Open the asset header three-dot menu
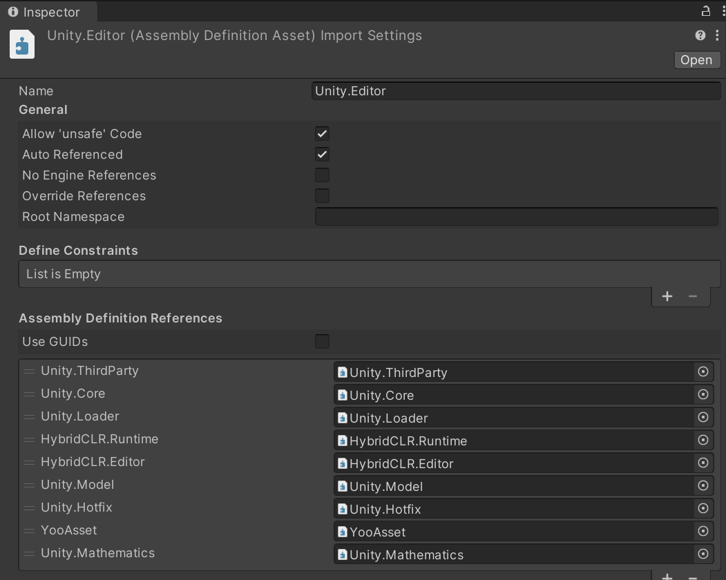 click(x=717, y=35)
